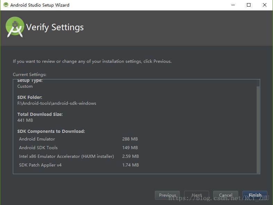Click the Verify Settings page title
The image size is (273, 205).
pyautogui.click(x=55, y=27)
